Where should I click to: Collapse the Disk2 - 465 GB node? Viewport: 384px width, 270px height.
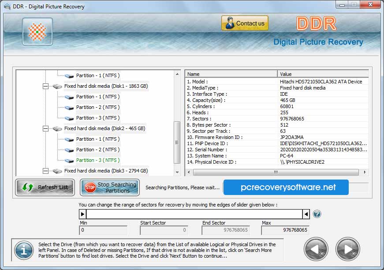coord(45,129)
